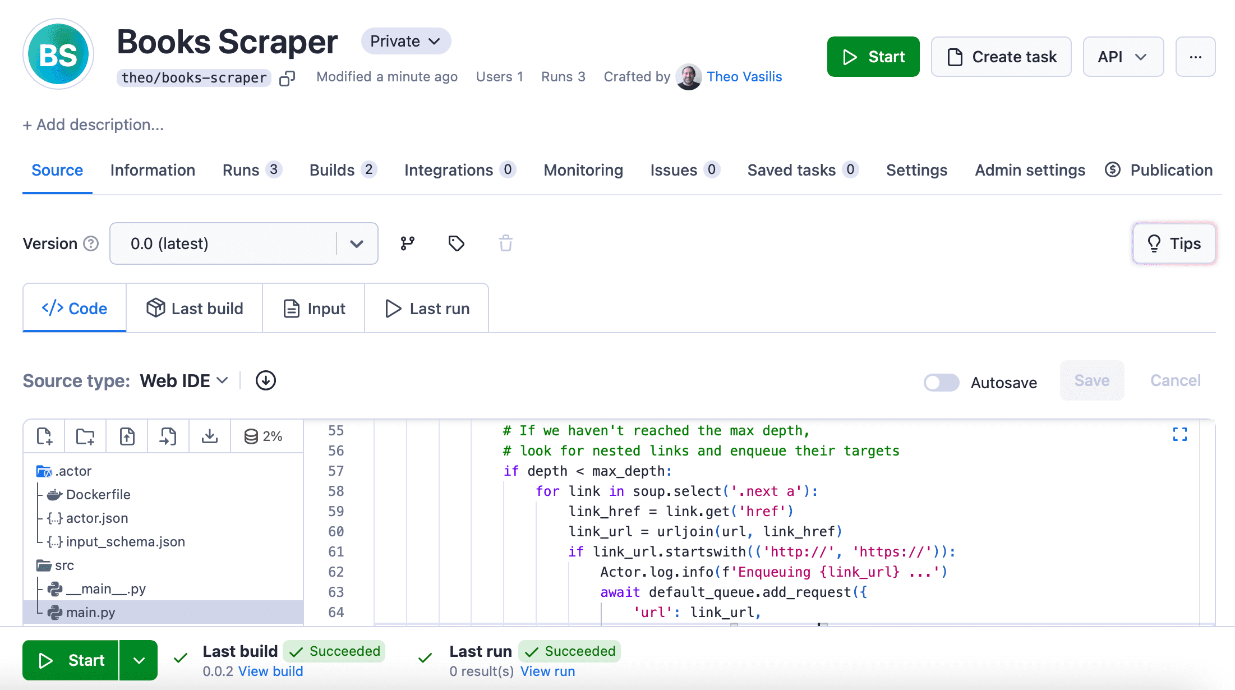Enable the Autosave toggle

tap(941, 382)
